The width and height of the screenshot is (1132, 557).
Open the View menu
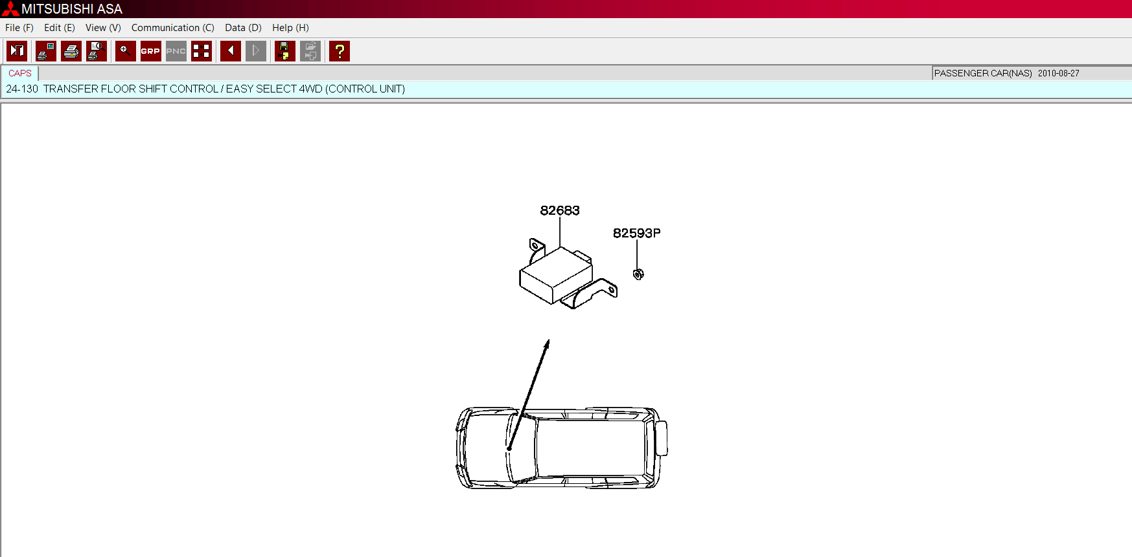point(103,28)
